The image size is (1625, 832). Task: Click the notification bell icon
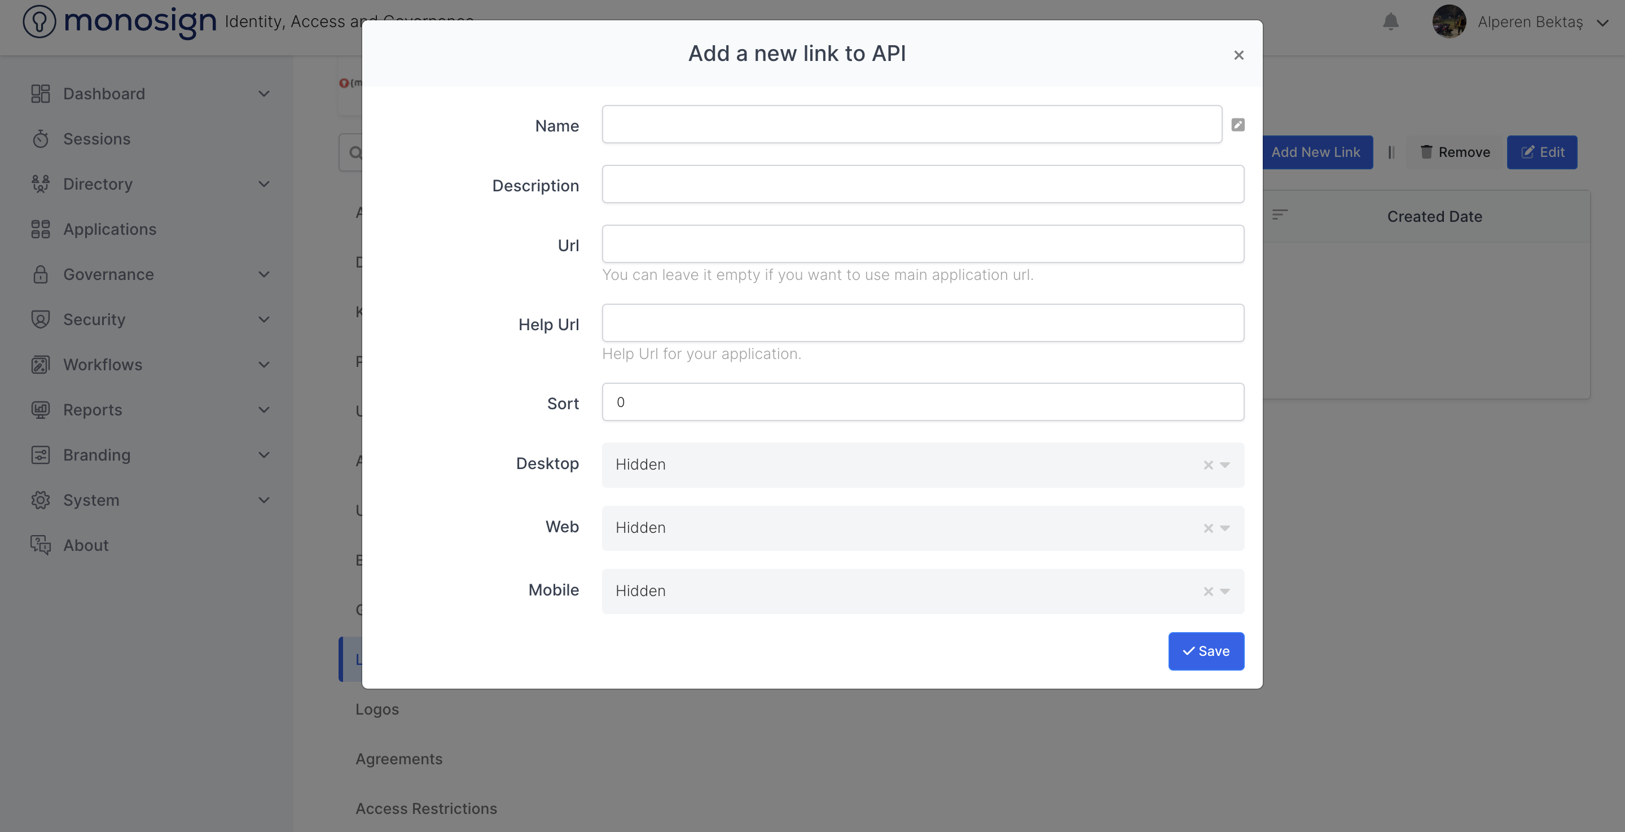(1390, 22)
